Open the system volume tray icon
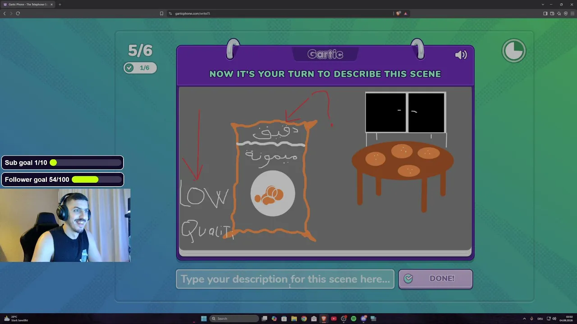This screenshot has height=324, width=577. coord(554,319)
